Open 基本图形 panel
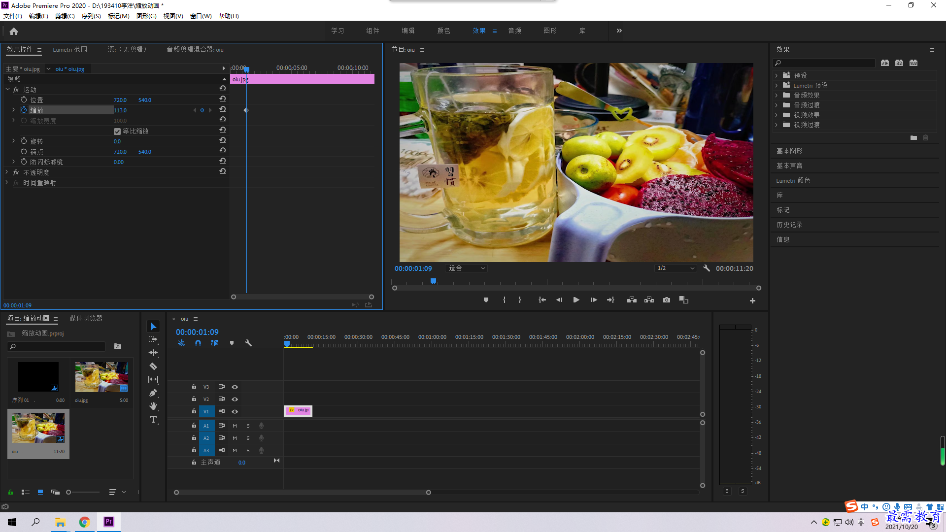 [x=789, y=151]
